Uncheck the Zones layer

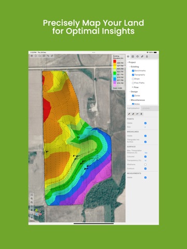(133, 96)
